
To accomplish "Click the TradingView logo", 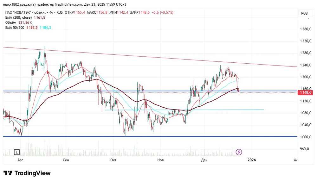I will 27,173.
